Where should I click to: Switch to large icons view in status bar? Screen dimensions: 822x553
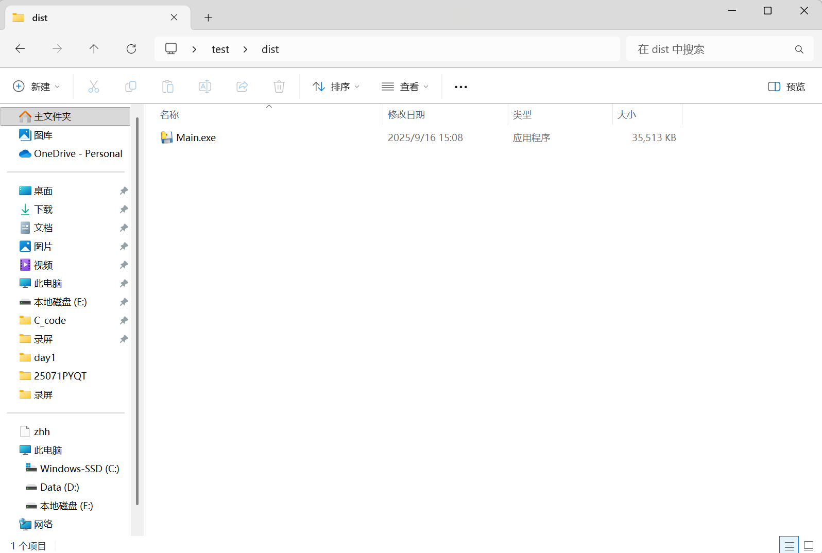pos(809,545)
